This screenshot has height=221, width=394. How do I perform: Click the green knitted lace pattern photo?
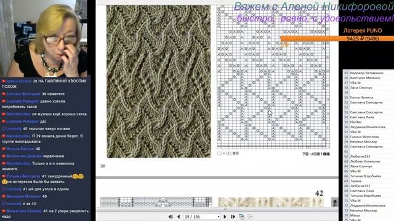pos(159,82)
